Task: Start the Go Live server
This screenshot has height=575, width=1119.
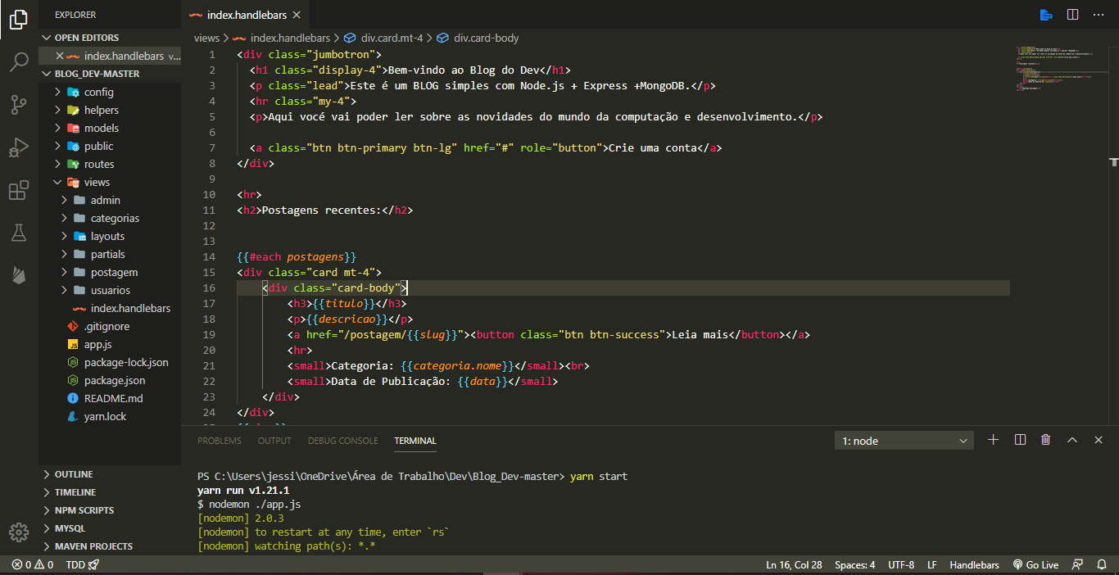Action: (x=1035, y=564)
